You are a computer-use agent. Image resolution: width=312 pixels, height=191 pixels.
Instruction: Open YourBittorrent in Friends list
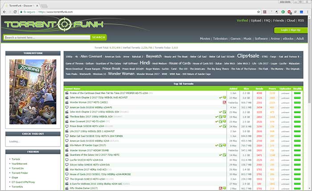(19, 164)
